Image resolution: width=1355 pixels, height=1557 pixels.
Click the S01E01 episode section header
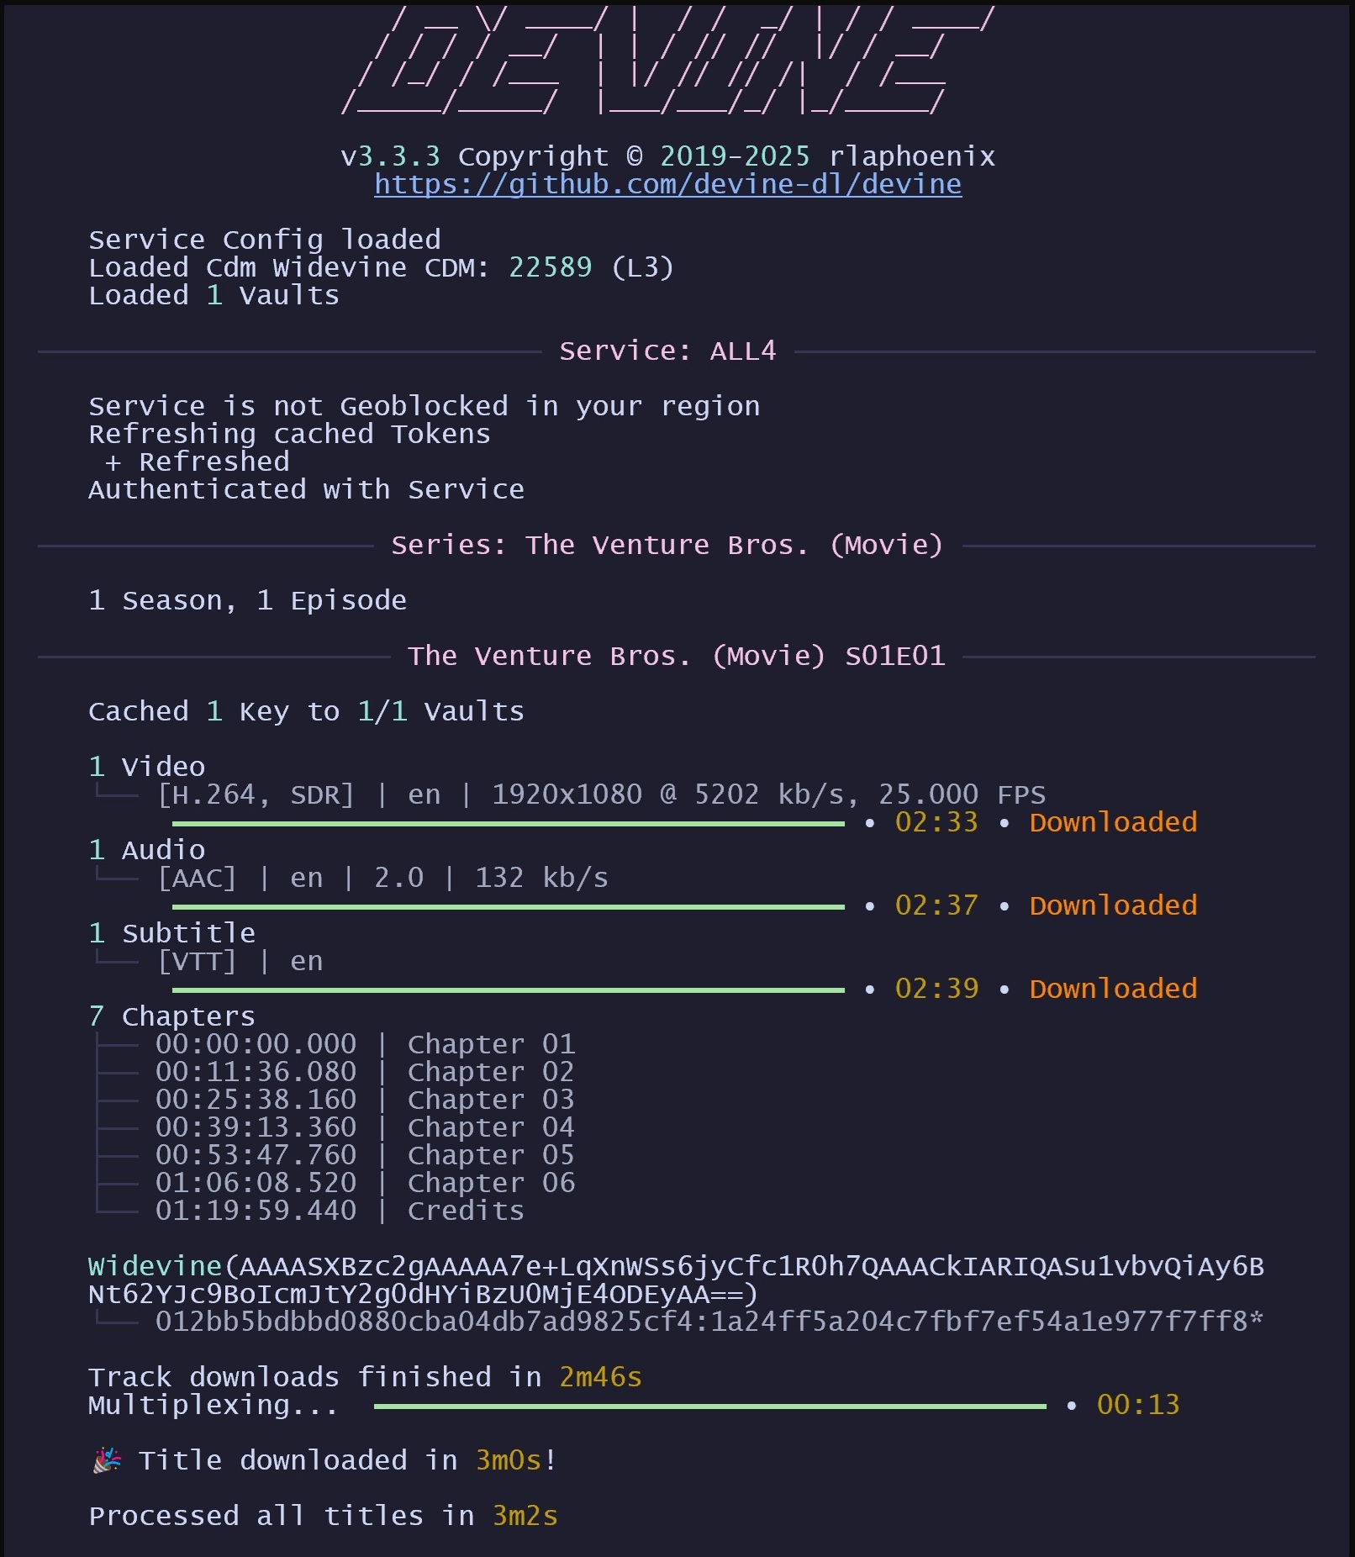(x=676, y=656)
